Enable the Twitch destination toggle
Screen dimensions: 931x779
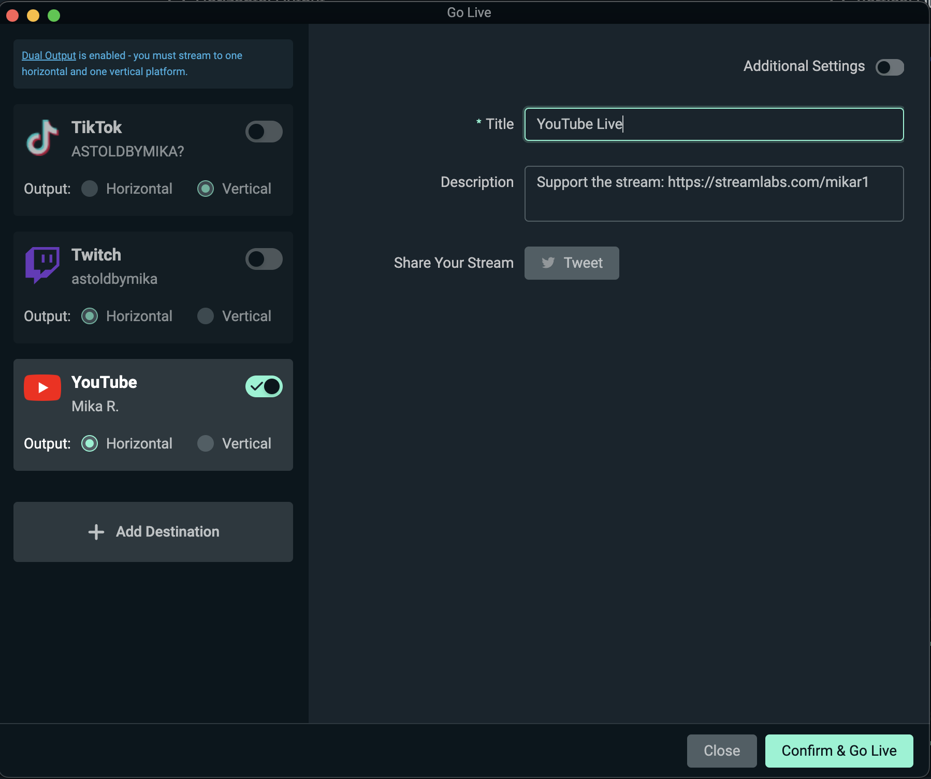264,259
